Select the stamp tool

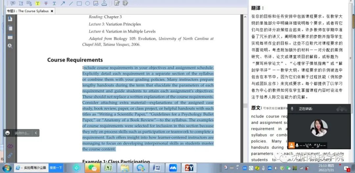(104, 3)
